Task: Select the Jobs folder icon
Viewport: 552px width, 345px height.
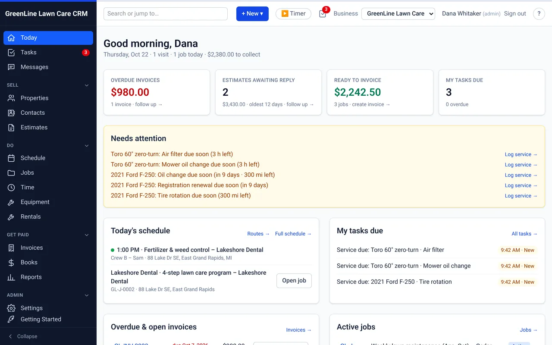Action: 12,173
